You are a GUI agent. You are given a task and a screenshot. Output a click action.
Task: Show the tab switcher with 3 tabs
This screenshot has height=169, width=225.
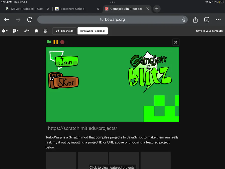pyautogui.click(x=207, y=20)
